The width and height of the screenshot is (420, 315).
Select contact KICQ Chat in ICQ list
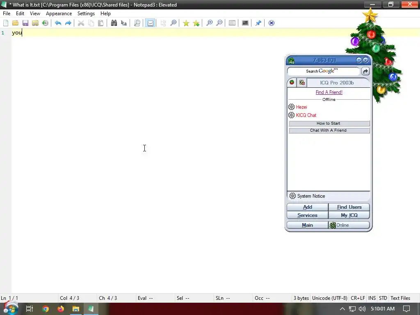306,115
